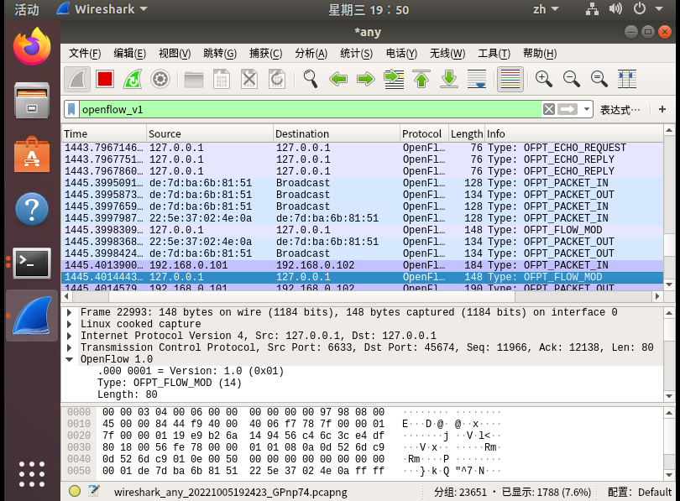Image resolution: width=680 pixels, height=501 pixels.
Task: Open the zh input language menu
Action: click(546, 9)
